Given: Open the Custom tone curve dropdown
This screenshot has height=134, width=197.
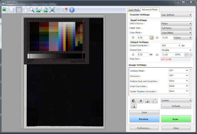Looking at the screenshot, I should pos(176,100).
